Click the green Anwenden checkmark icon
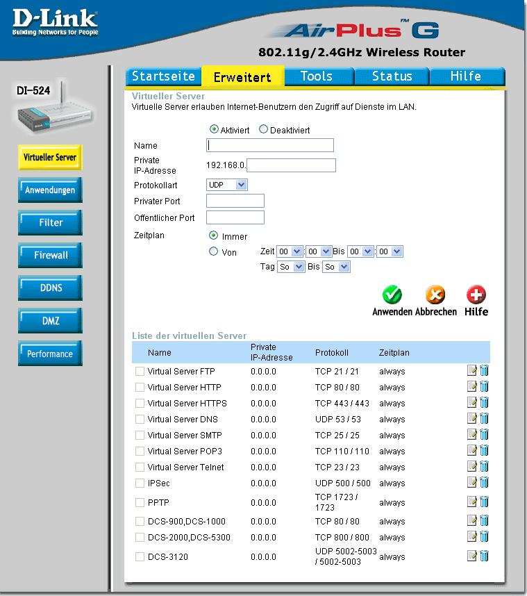Image resolution: width=527 pixels, height=596 pixels. (x=392, y=295)
